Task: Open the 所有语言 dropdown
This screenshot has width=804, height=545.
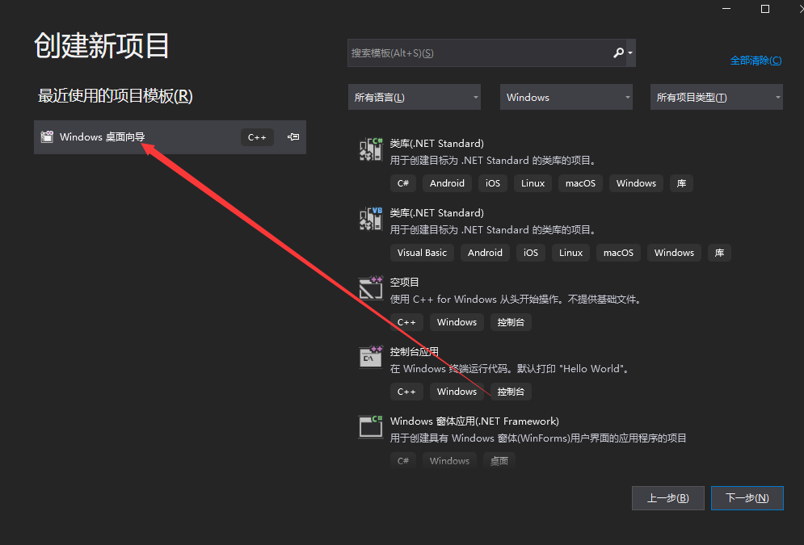Action: click(x=415, y=97)
